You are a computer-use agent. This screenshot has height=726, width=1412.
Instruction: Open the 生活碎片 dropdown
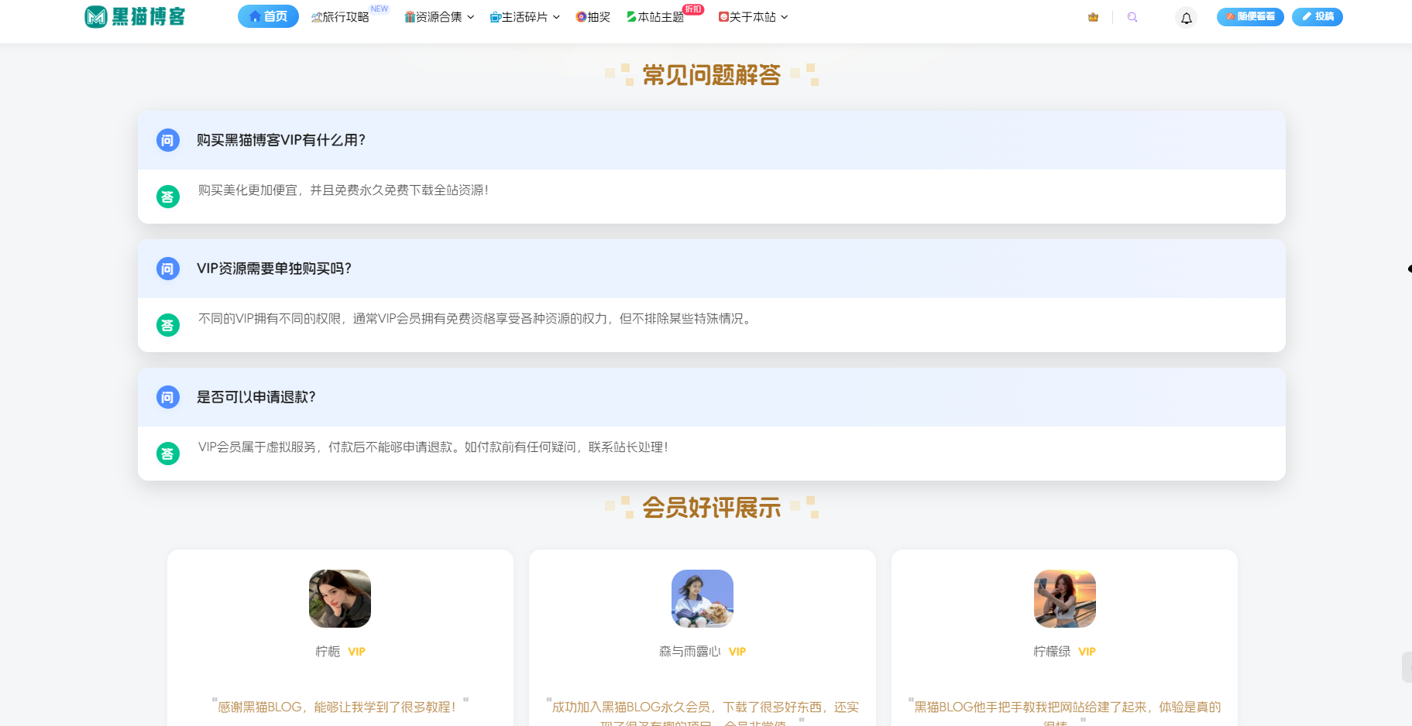[x=524, y=16]
